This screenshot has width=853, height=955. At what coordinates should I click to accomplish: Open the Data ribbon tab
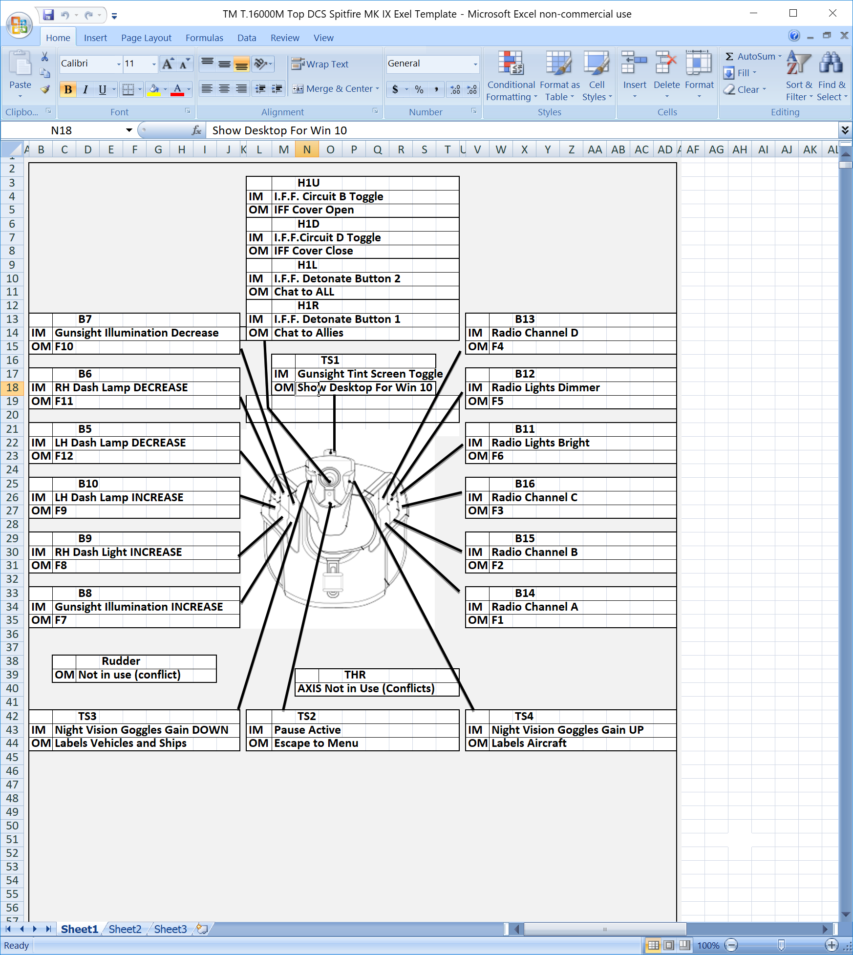click(247, 38)
